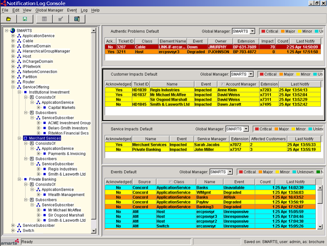Click the Host class icon in tree

pos(19,56)
